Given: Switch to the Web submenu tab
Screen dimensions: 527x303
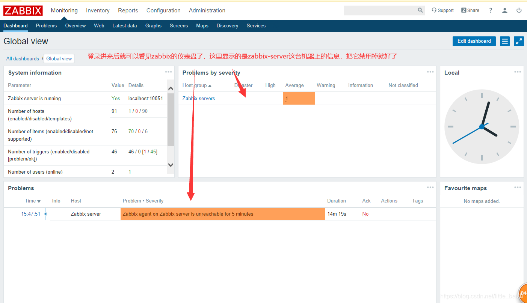Looking at the screenshot, I should tap(99, 26).
